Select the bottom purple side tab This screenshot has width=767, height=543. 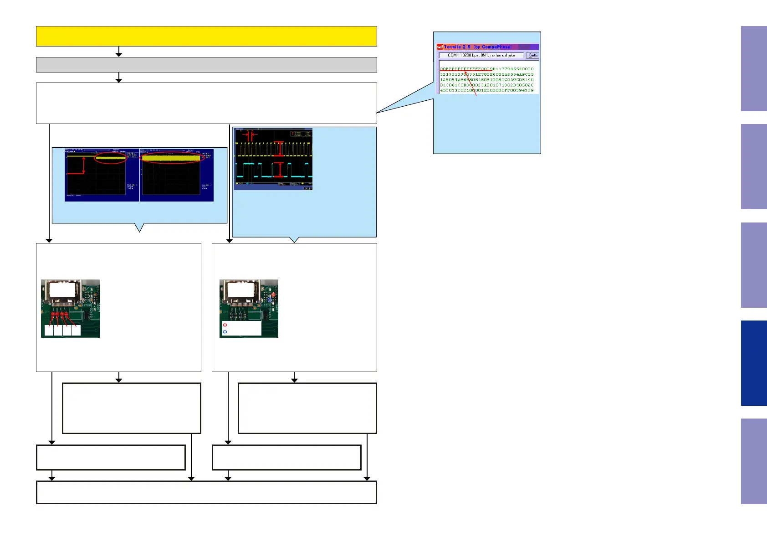click(754, 461)
